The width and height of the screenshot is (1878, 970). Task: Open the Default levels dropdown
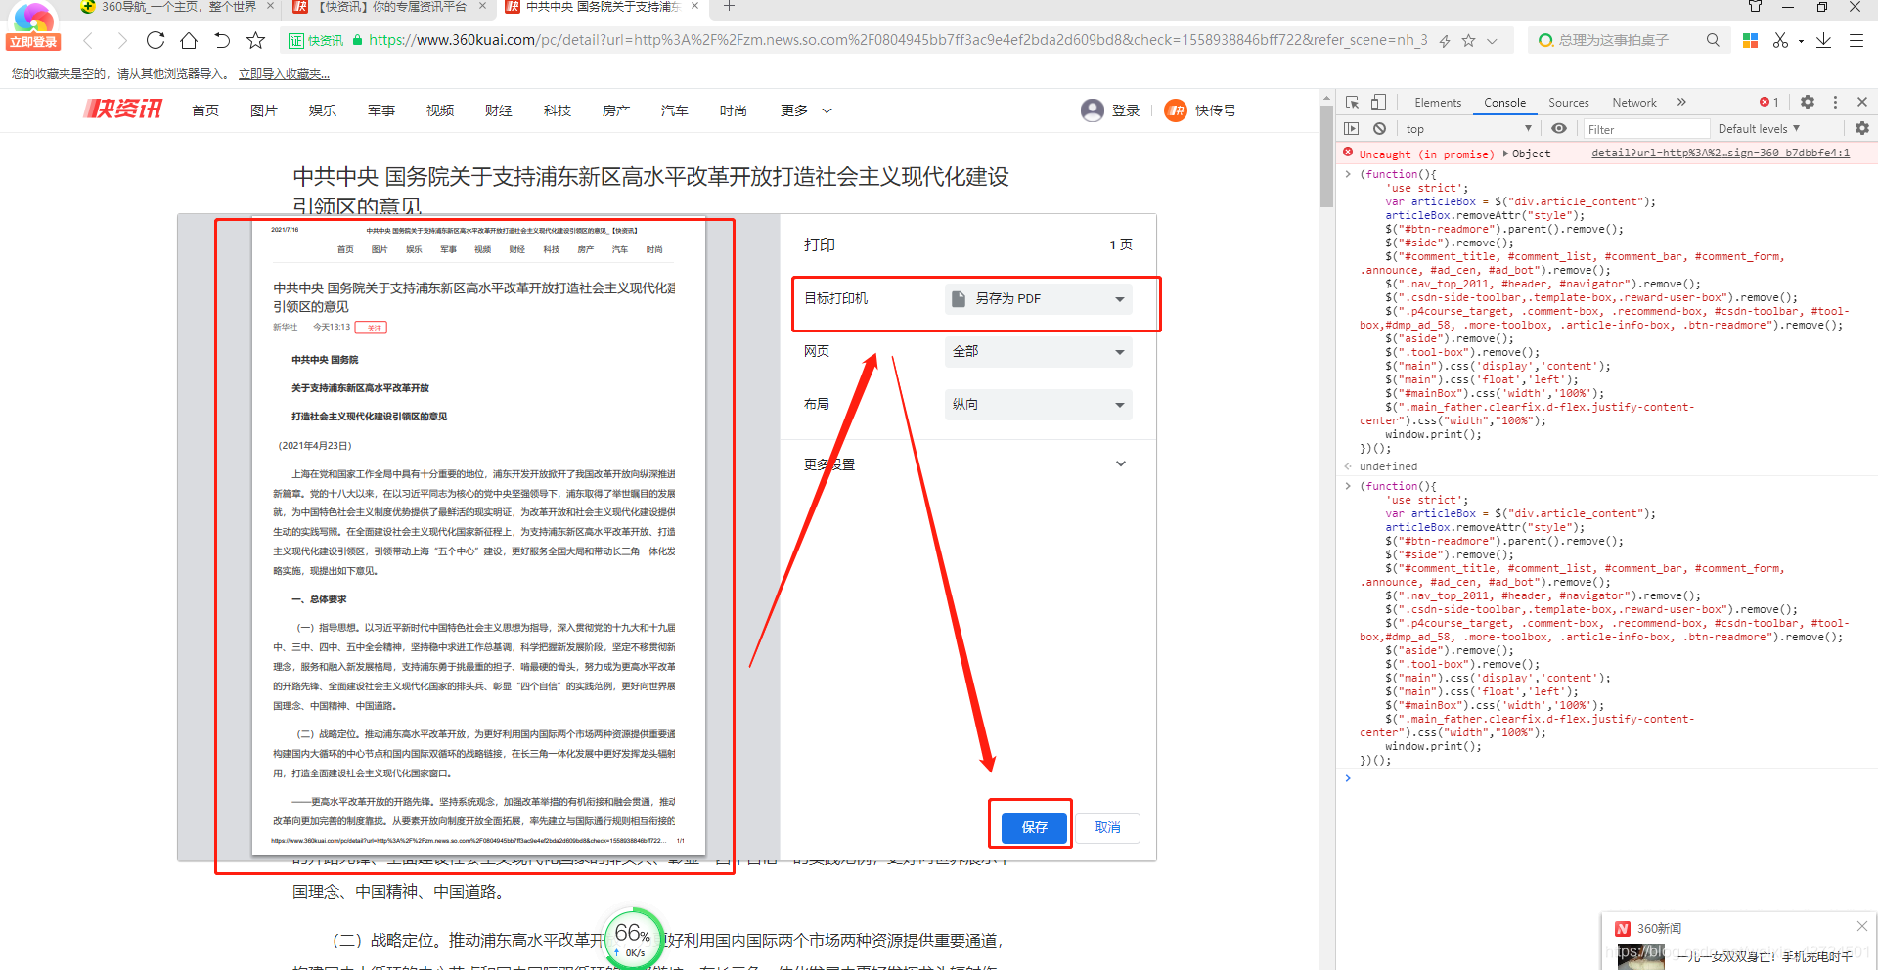pos(1759,128)
